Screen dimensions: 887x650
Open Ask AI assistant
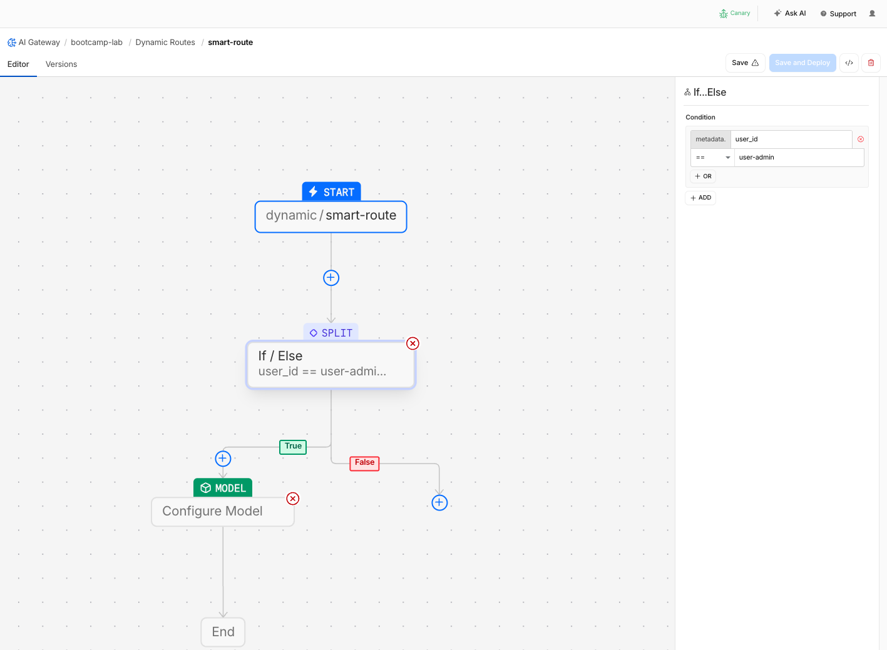(x=789, y=13)
